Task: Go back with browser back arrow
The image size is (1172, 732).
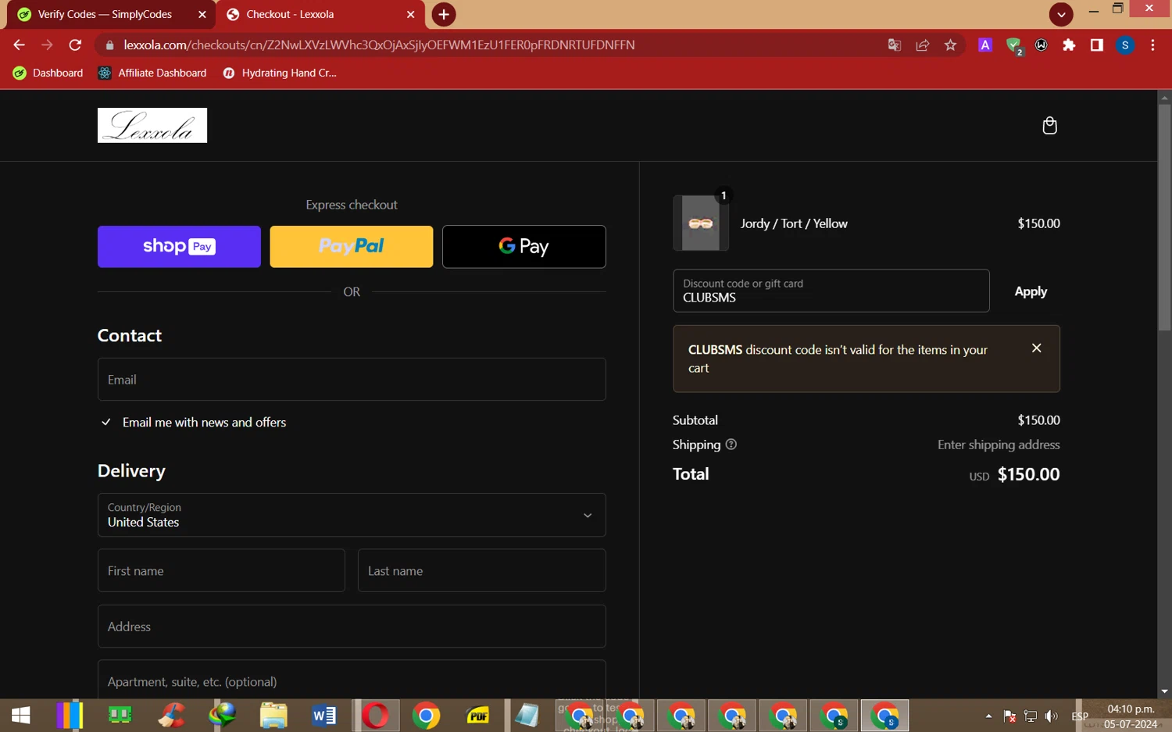Action: 19,45
